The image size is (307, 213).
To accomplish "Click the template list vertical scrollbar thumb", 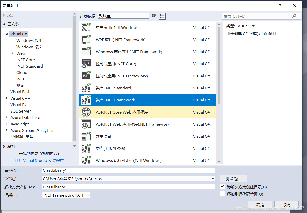I will click(x=219, y=65).
